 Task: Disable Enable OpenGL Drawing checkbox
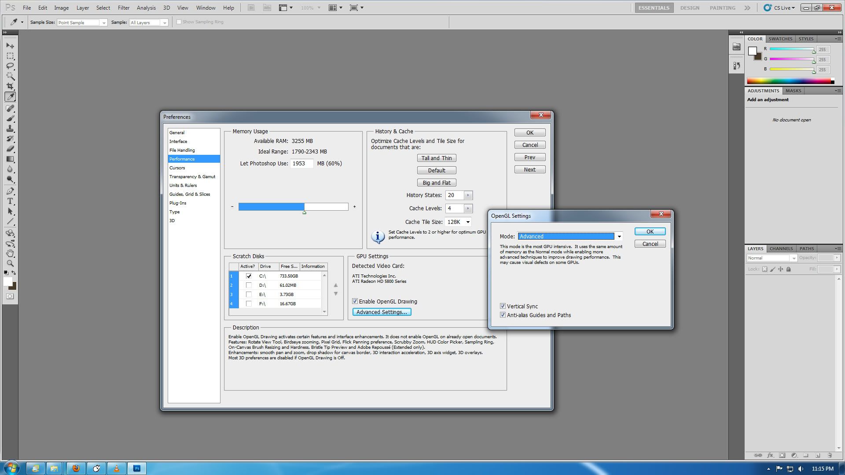[355, 301]
